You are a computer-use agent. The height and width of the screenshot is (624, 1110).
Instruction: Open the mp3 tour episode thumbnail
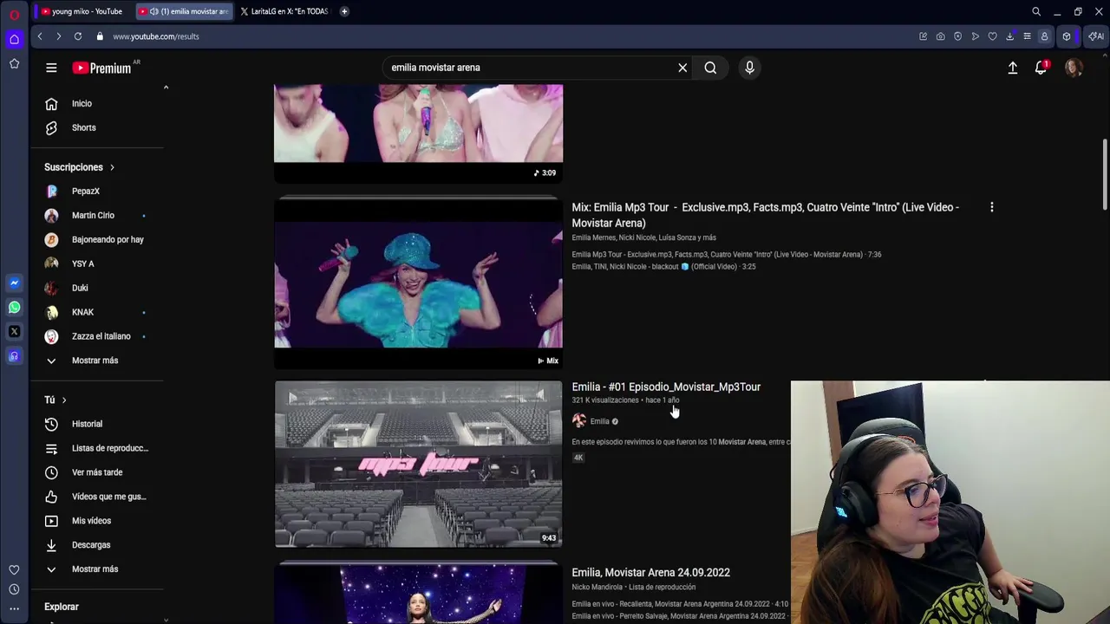[418, 465]
